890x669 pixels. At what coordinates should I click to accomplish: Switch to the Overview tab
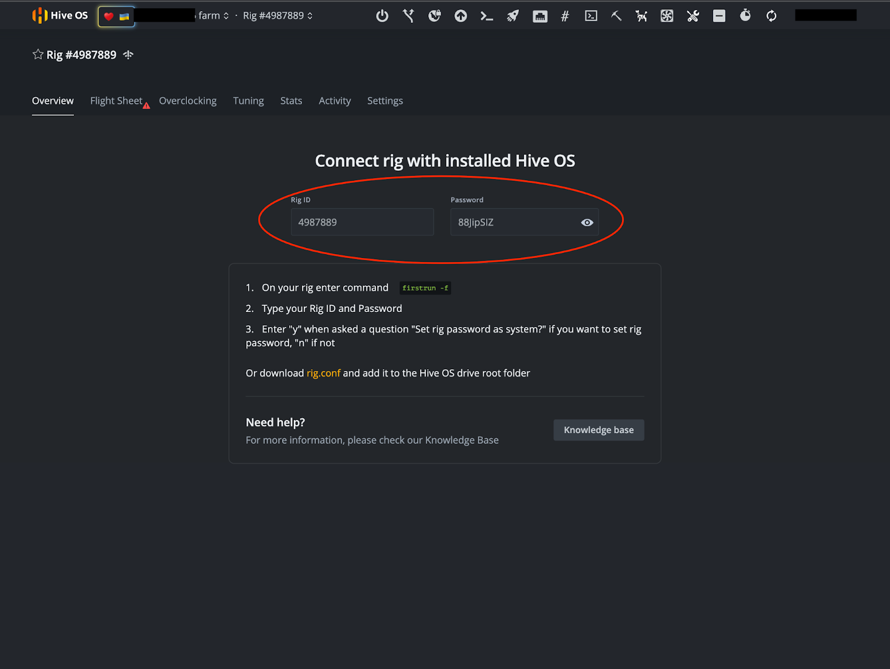[53, 101]
